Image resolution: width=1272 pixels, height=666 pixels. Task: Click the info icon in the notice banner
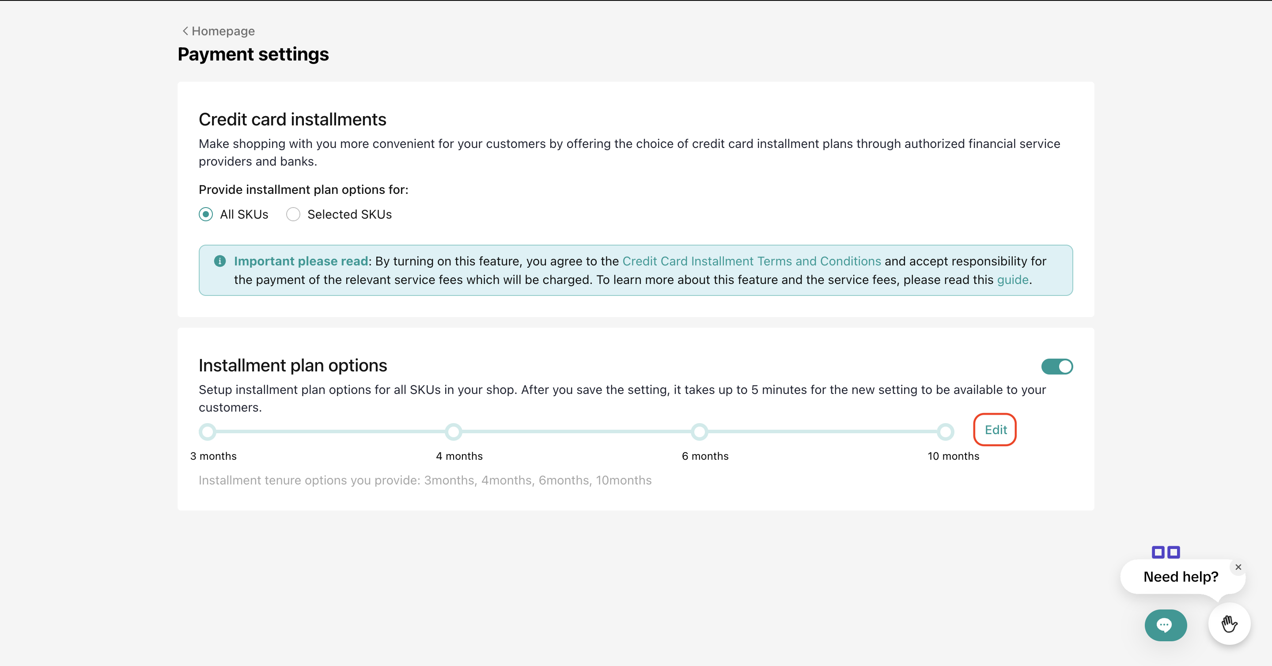click(220, 261)
